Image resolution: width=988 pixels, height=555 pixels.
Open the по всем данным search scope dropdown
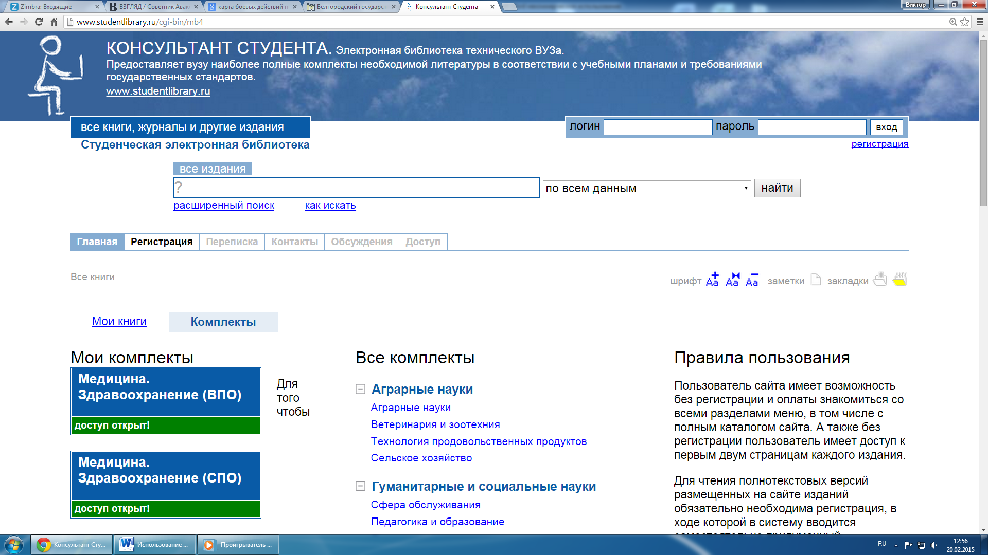click(x=647, y=188)
